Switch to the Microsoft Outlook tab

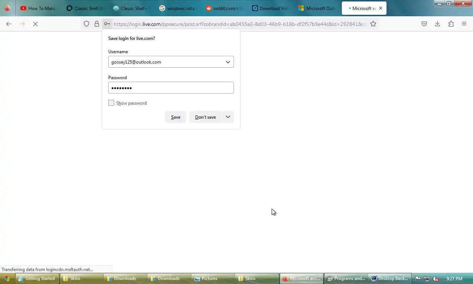(317, 8)
